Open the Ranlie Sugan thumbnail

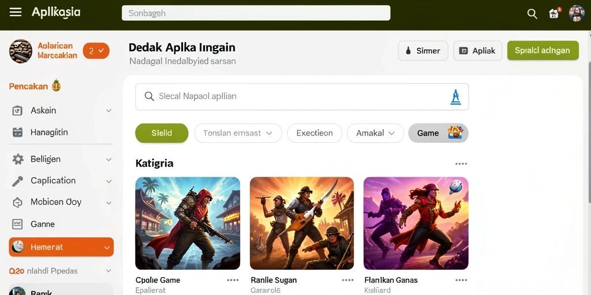pyautogui.click(x=302, y=223)
